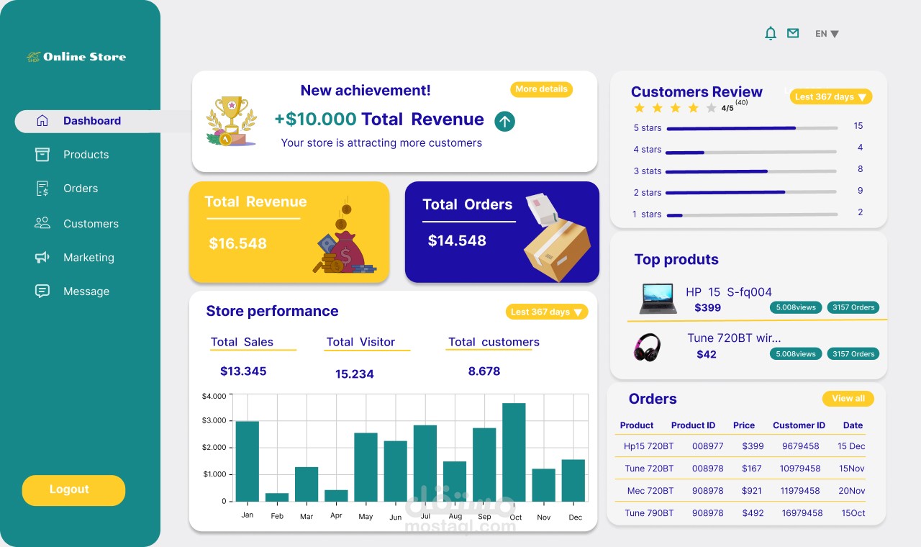Open the EN language dropdown
921x547 pixels.
827,34
